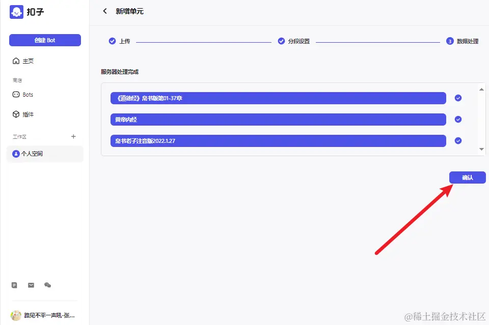Click the 上传 step label
This screenshot has height=325, width=489.
coord(125,41)
